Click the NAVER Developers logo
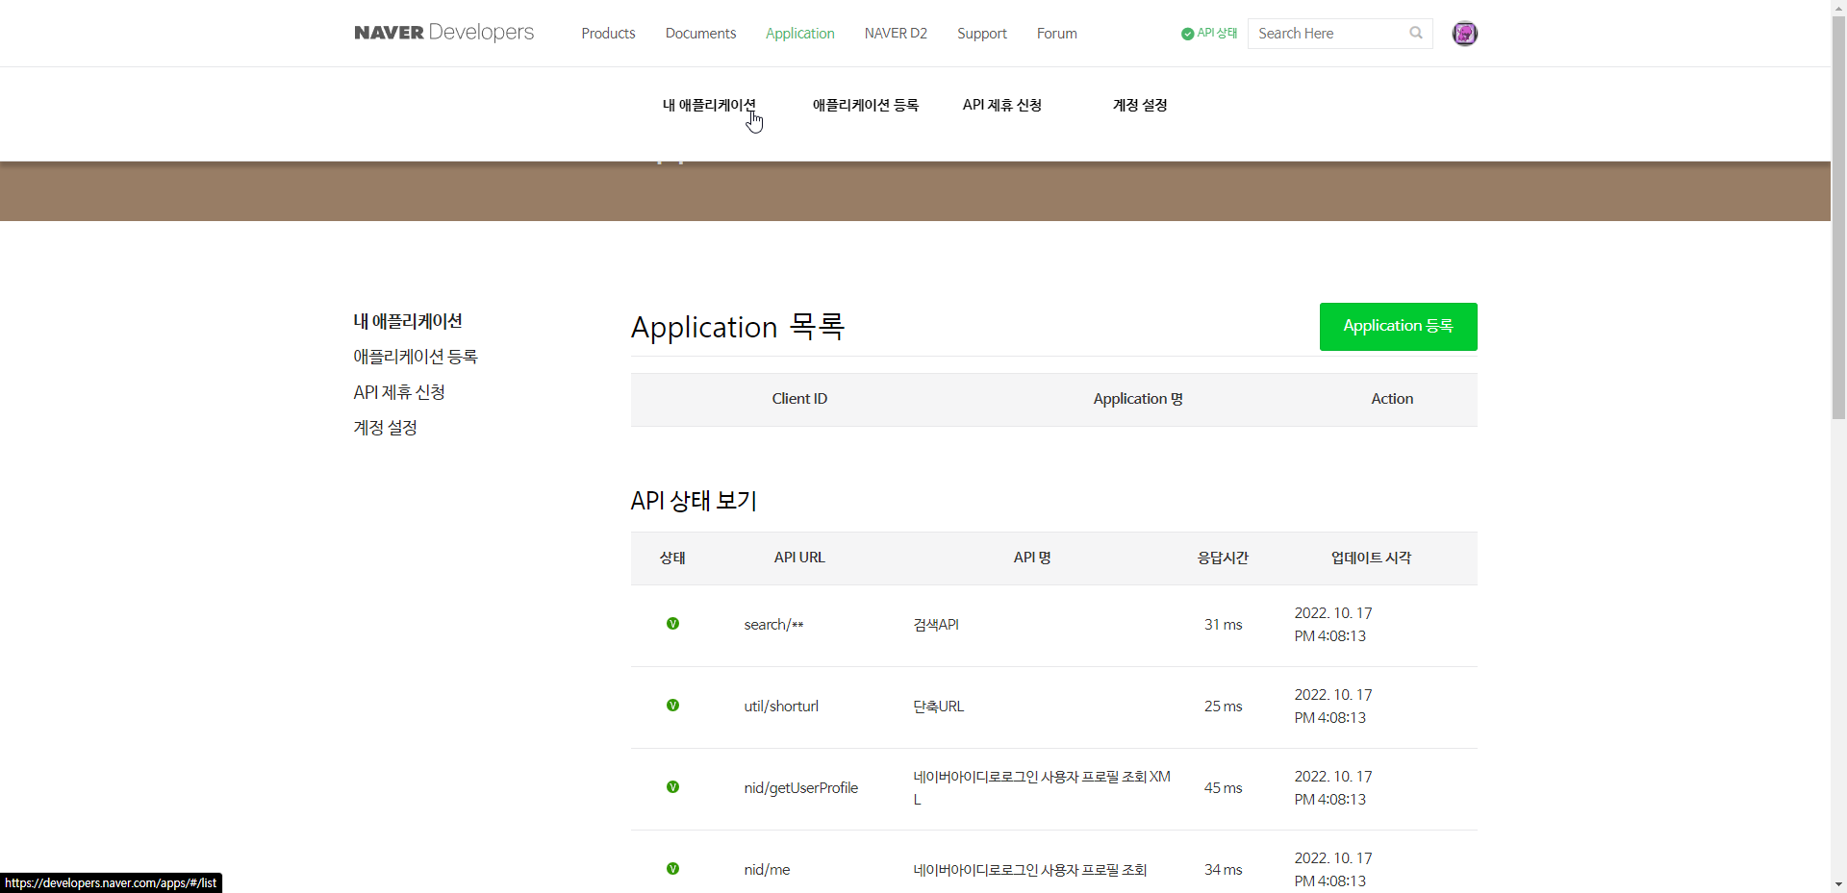Screen dimensions: 1847x893 [x=443, y=33]
